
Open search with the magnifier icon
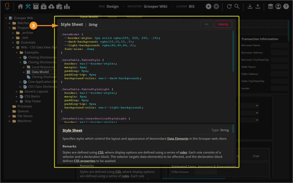click(x=237, y=6)
